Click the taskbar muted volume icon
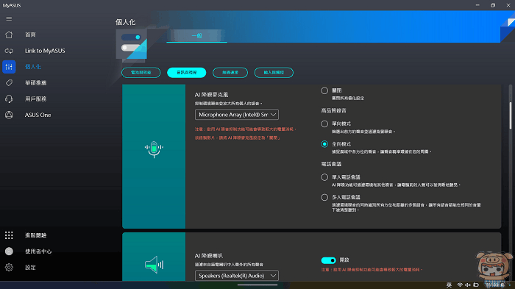 (x=468, y=285)
